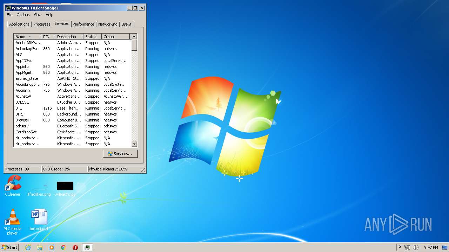This screenshot has width=449, height=252.
Task: Switch to the Users tab
Action: [x=126, y=24]
